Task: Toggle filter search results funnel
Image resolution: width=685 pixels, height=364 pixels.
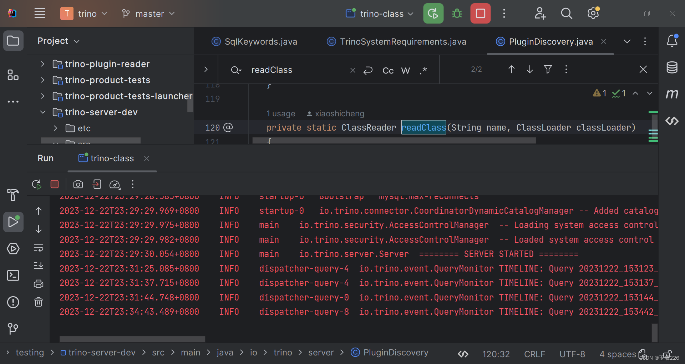Action: pyautogui.click(x=548, y=69)
